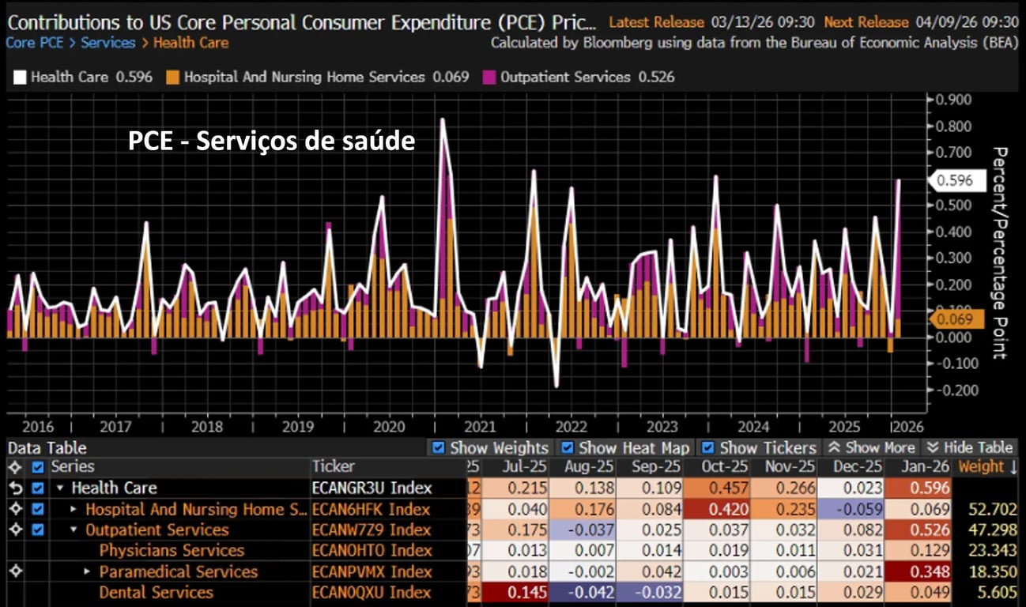Expand the Paramedical Services row
1026x607 pixels.
[x=89, y=571]
